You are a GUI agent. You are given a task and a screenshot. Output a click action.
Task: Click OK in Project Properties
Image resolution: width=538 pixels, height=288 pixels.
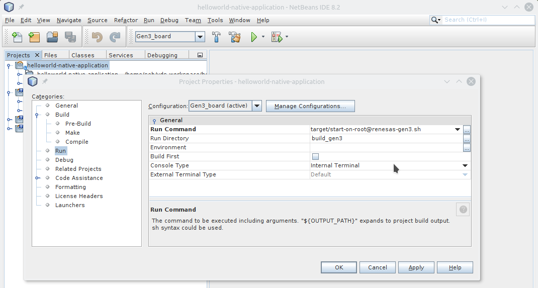[x=339, y=267]
